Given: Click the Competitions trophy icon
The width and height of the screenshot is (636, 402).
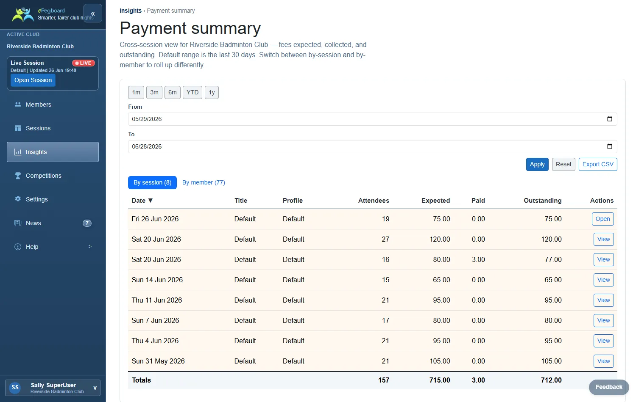Looking at the screenshot, I should pyautogui.click(x=18, y=176).
